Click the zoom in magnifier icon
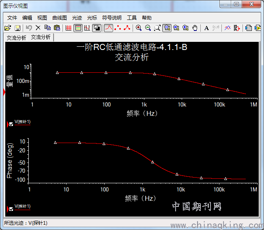The height and width of the screenshot is (230, 264). click(139, 28)
